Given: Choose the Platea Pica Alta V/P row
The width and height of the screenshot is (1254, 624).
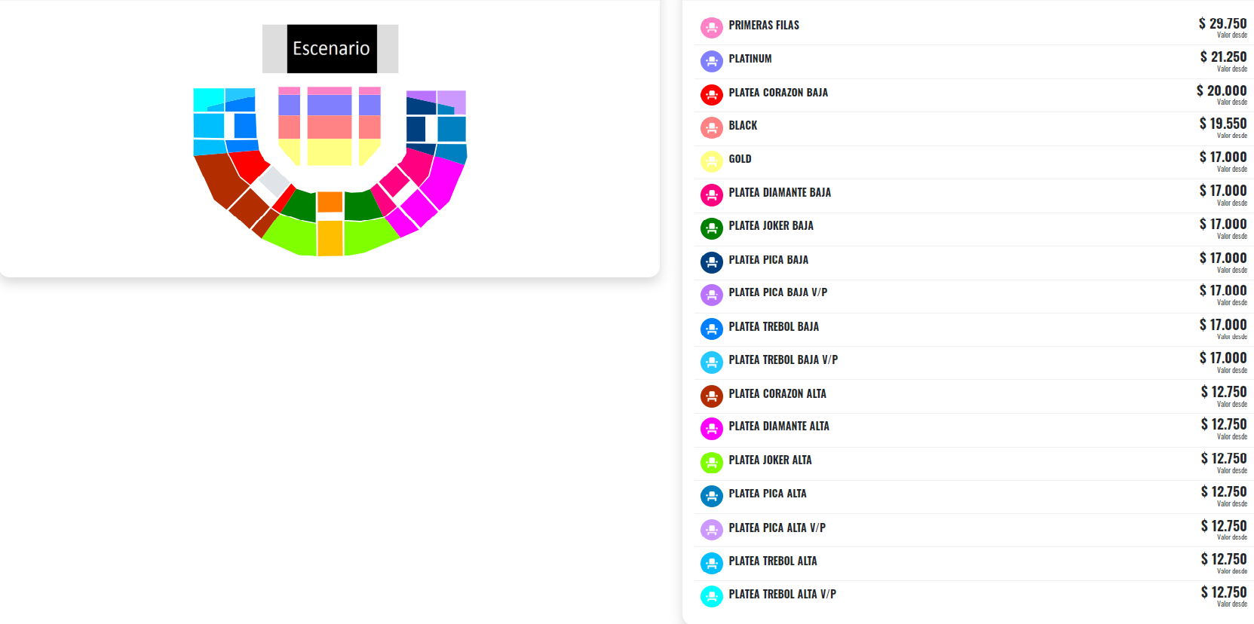Looking at the screenshot, I should 777,528.
